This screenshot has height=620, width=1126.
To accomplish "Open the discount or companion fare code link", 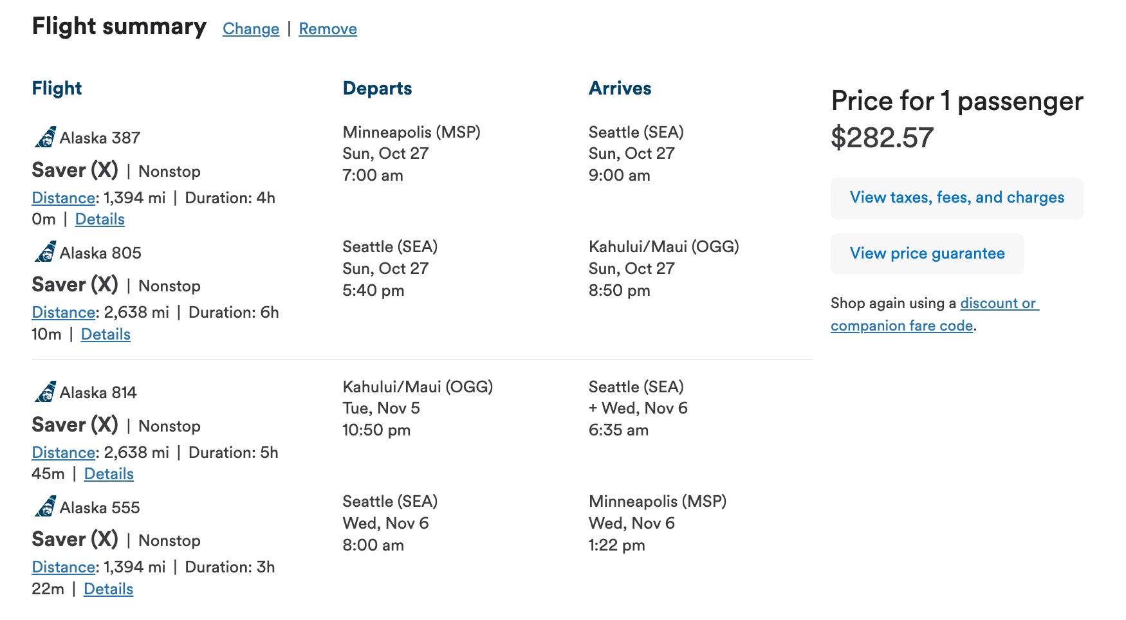I will point(934,314).
